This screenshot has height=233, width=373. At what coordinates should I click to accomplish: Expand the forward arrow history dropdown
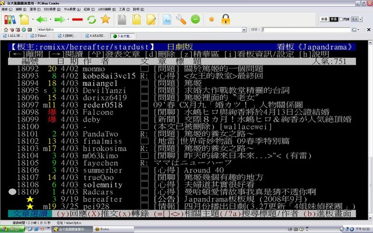(x=68, y=19)
